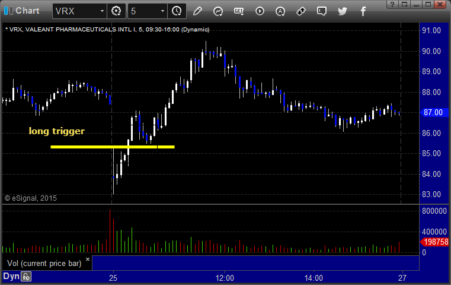Screen dimensions: 451x285
Task: Open help with the question mark button
Action: 392,4
